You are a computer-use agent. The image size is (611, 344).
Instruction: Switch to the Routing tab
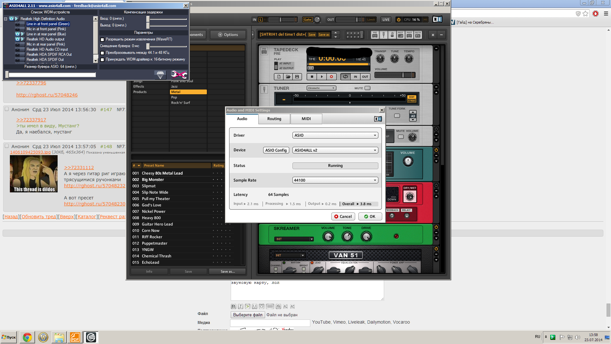pyautogui.click(x=274, y=119)
